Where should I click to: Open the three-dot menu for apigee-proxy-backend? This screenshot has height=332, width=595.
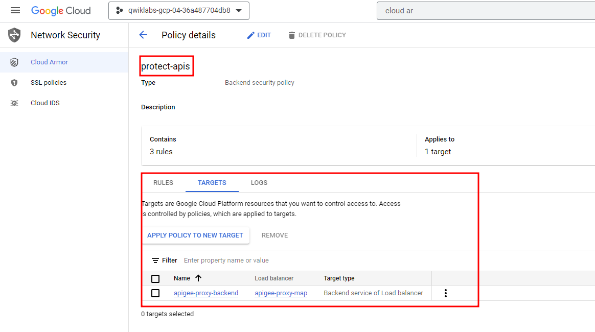click(x=446, y=293)
